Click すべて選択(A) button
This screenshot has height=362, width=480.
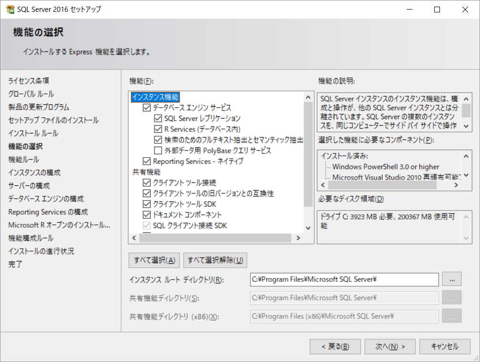coord(154,260)
